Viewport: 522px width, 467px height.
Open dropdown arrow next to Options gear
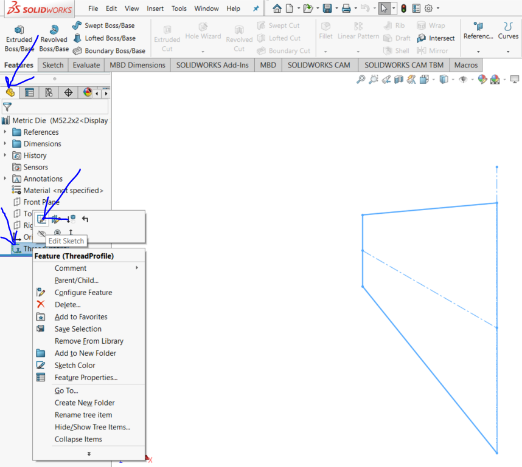pos(438,9)
